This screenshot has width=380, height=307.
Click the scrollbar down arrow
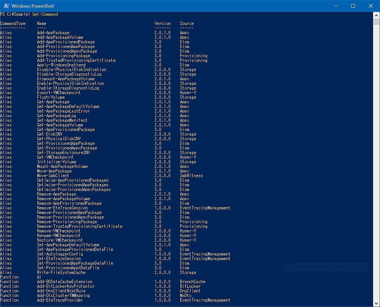click(377, 303)
